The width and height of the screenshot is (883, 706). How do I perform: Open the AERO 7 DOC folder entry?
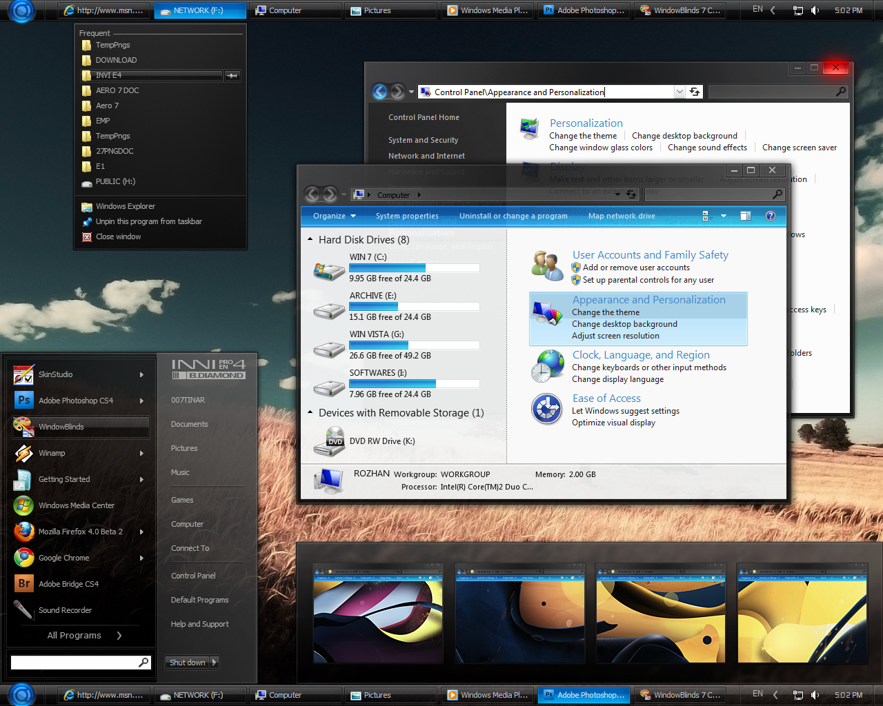[117, 90]
